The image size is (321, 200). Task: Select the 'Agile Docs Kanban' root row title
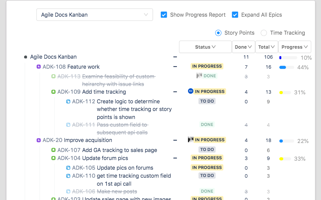pyautogui.click(x=53, y=57)
